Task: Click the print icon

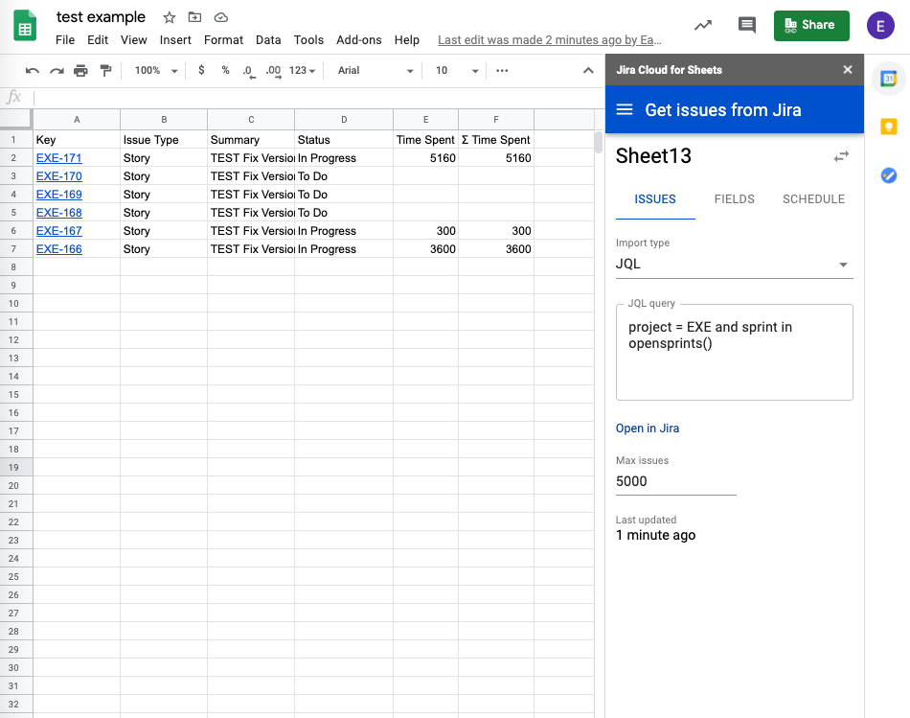Action: 80,71
